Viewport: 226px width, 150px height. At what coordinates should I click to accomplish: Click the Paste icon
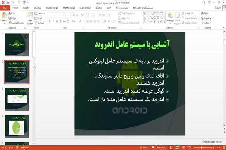pos(4,15)
